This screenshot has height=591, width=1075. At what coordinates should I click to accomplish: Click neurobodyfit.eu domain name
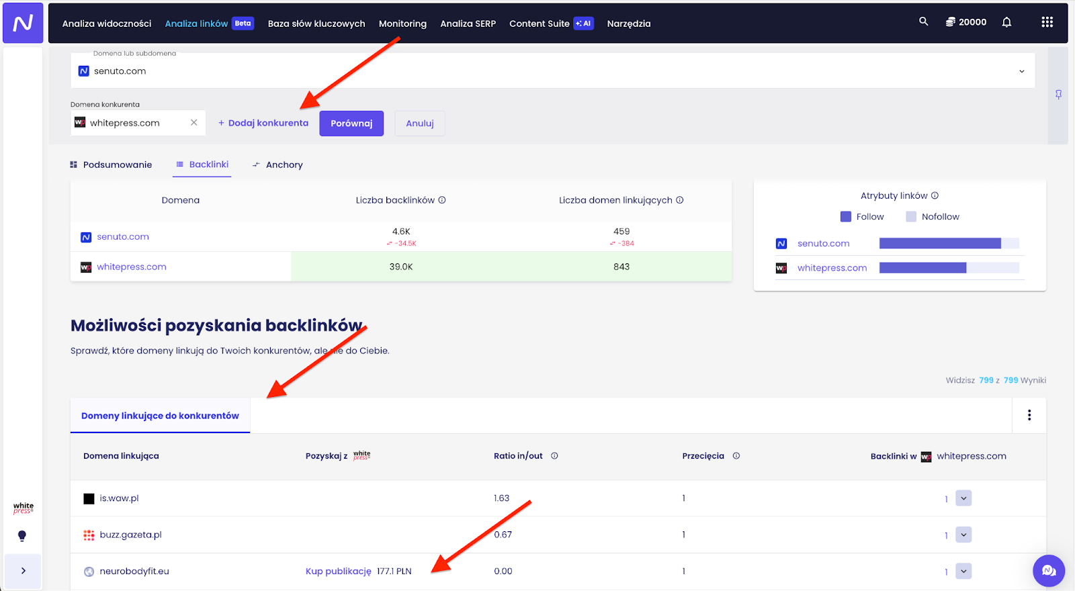click(134, 572)
